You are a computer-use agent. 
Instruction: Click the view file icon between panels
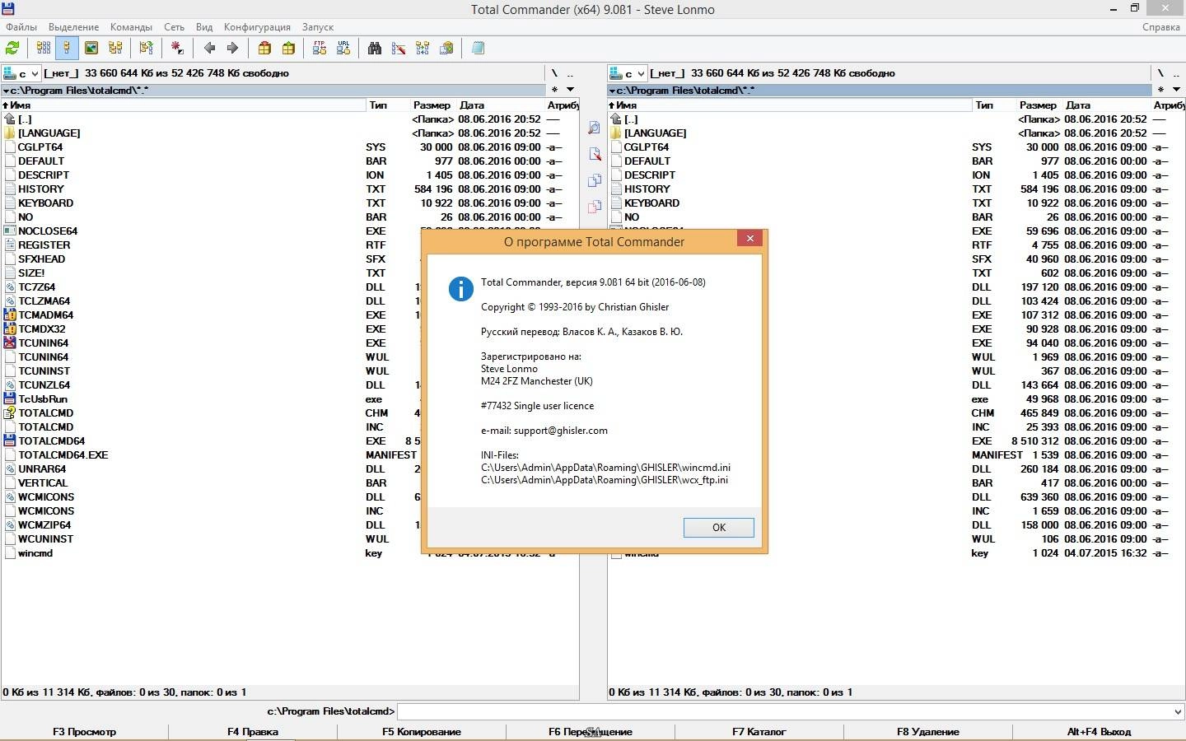[x=594, y=128]
